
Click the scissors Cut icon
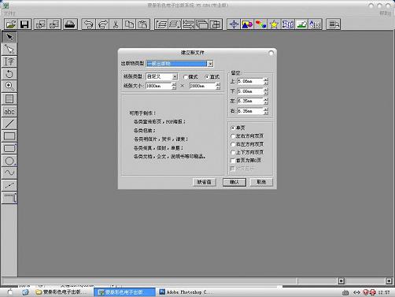pos(116,24)
